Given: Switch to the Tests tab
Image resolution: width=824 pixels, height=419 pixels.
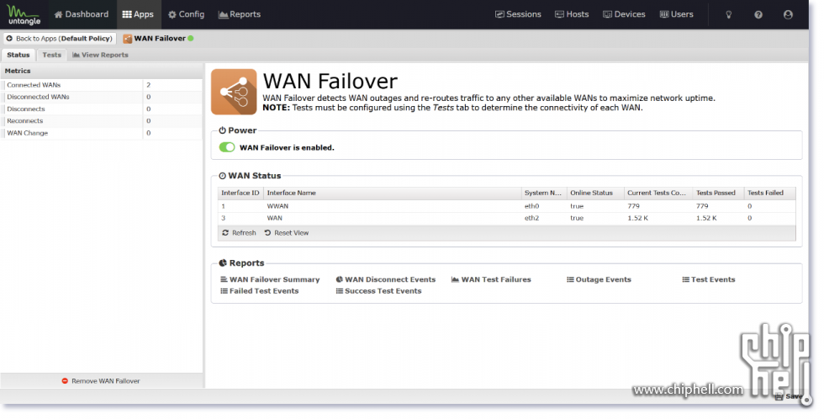Looking at the screenshot, I should point(51,55).
